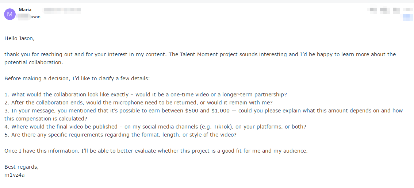Click the blurred sender address beside Maria
This screenshot has height=188, width=414.
[62, 10]
